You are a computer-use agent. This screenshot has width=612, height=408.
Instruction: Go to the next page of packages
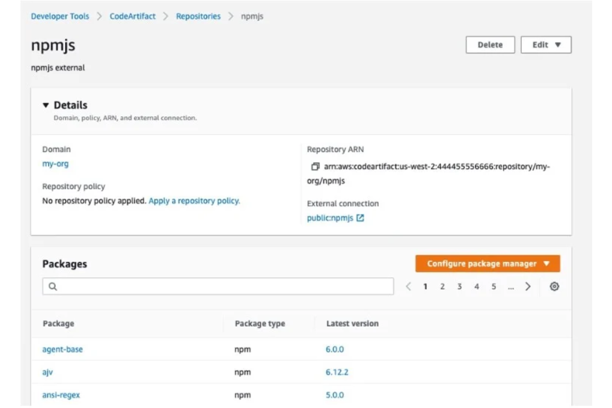528,286
